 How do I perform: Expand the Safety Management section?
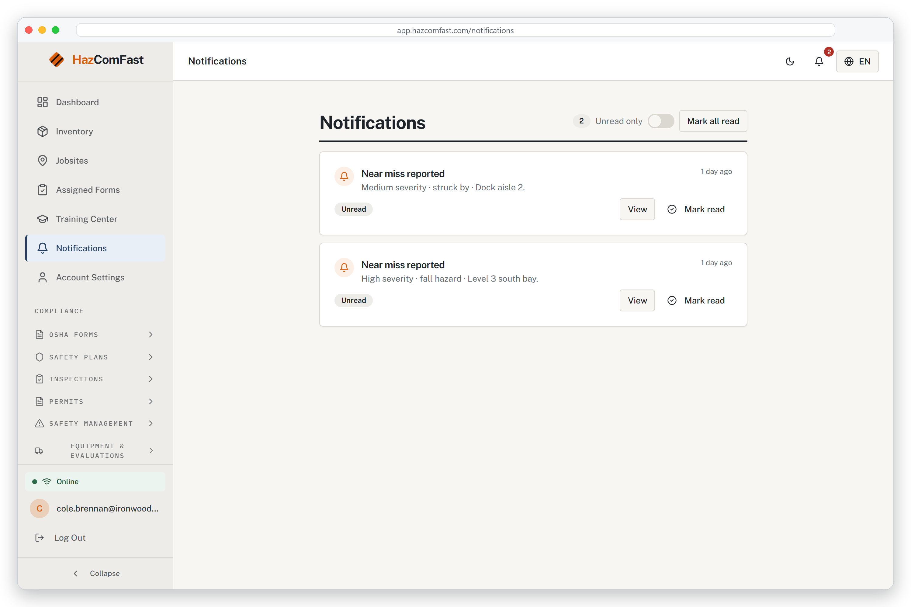point(95,424)
